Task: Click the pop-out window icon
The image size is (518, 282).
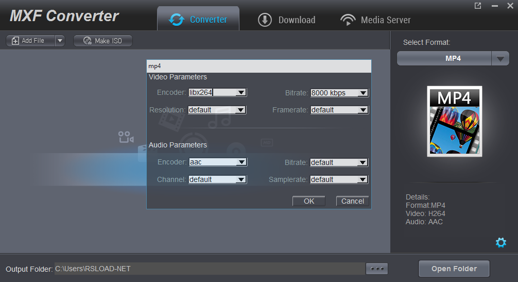Action: [x=478, y=6]
